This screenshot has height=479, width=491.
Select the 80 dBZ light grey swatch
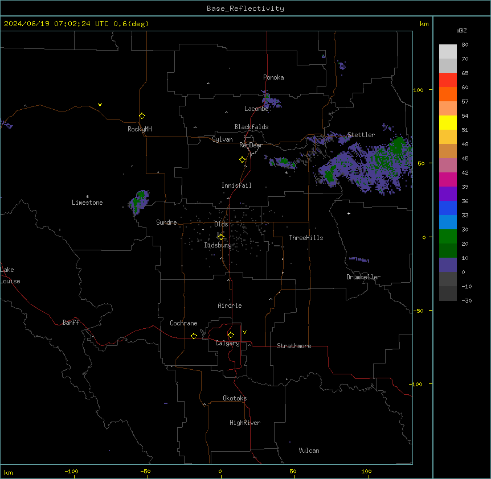tap(448, 52)
